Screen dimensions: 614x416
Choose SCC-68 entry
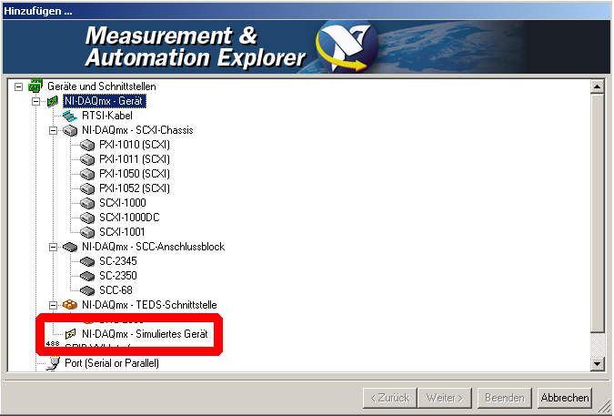[x=116, y=290]
